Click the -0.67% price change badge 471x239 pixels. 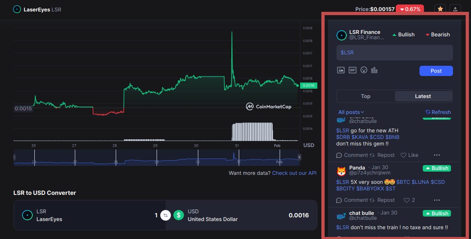coord(410,9)
